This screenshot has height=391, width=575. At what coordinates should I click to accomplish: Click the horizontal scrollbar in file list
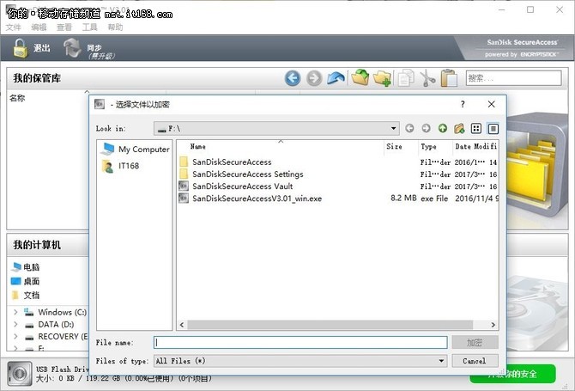coord(335,325)
